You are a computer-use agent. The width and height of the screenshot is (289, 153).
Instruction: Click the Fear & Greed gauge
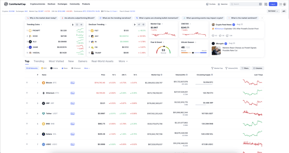[x=163, y=50]
